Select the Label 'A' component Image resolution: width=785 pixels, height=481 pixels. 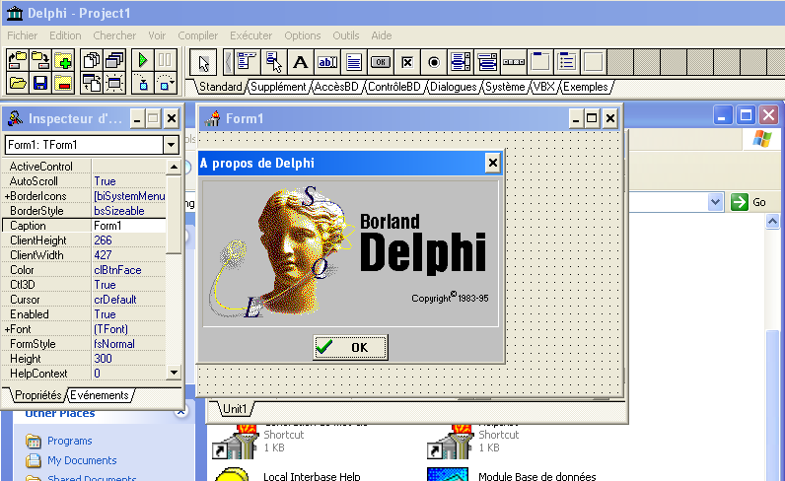pyautogui.click(x=301, y=62)
